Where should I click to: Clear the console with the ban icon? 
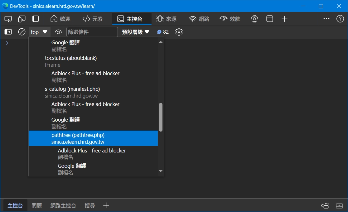(22, 32)
